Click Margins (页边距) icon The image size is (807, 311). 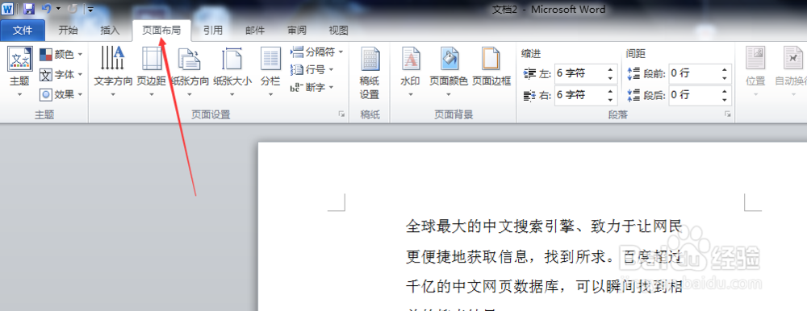point(152,59)
